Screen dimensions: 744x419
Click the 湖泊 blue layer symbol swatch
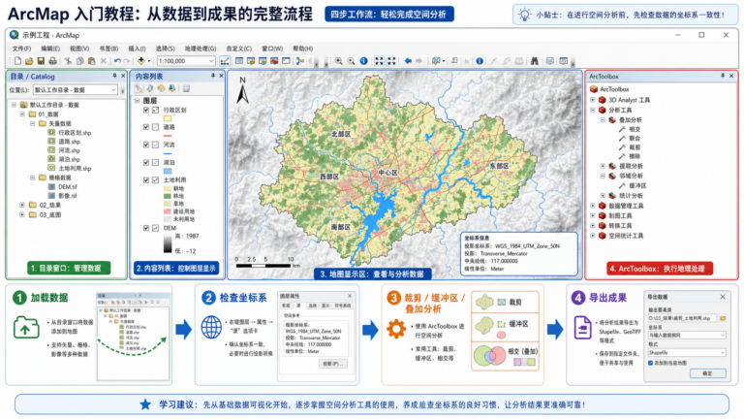tap(168, 171)
